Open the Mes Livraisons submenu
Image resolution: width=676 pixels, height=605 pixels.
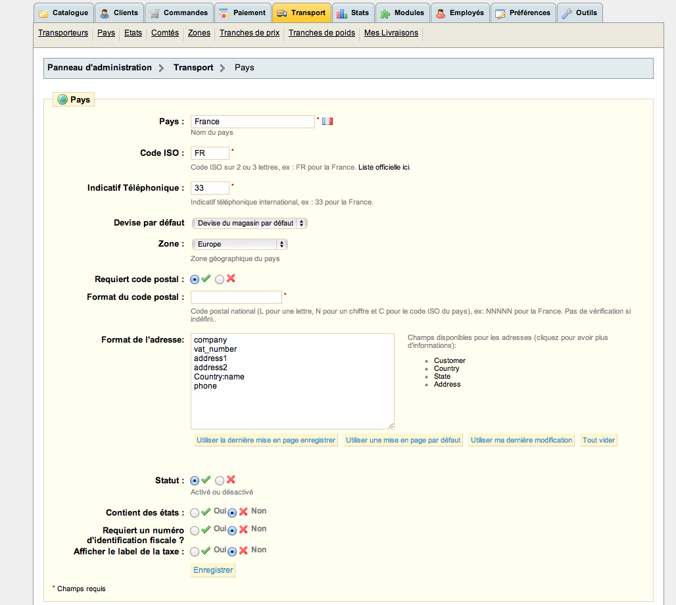point(391,33)
